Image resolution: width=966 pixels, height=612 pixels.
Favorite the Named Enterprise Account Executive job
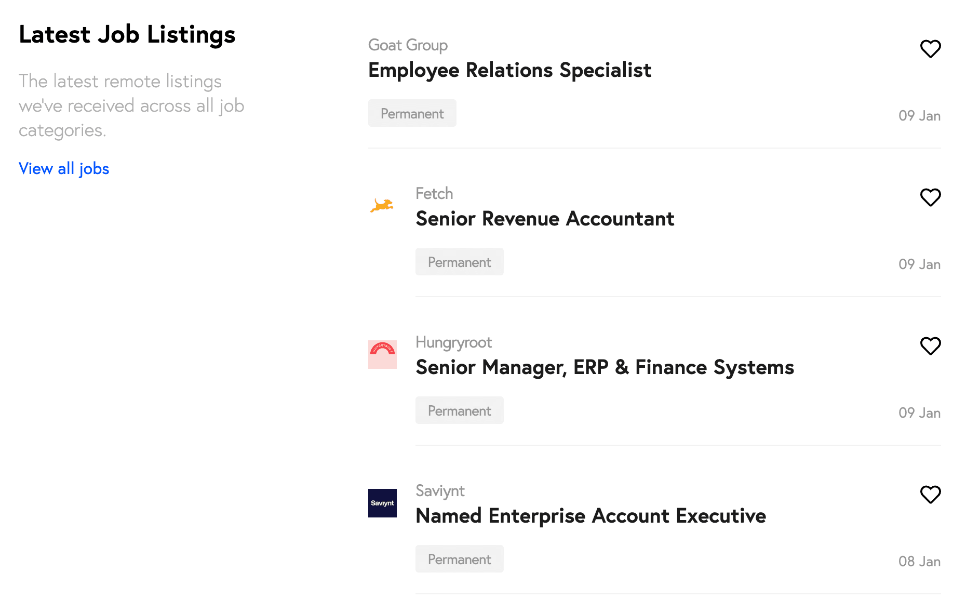pos(930,495)
